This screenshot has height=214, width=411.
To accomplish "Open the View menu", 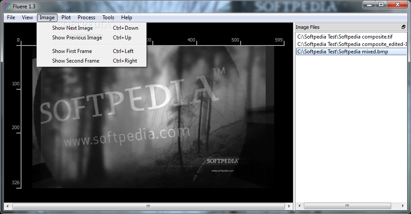I will point(27,18).
